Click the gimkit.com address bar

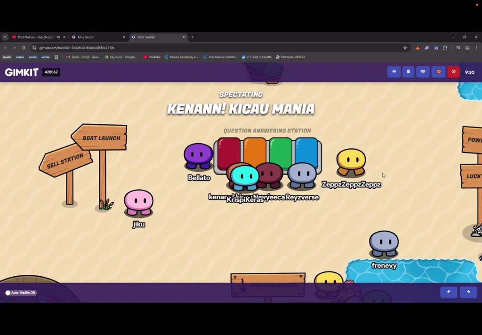(215, 48)
